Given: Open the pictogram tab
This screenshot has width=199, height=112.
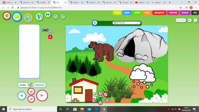Looking at the screenshot, I should (x=159, y=13).
